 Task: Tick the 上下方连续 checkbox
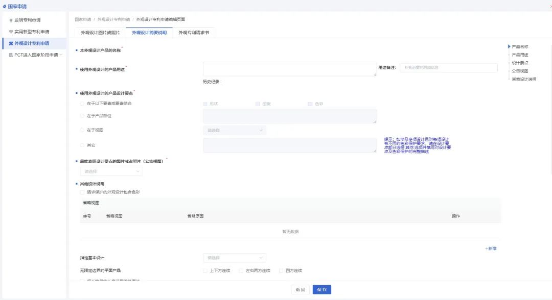205,270
